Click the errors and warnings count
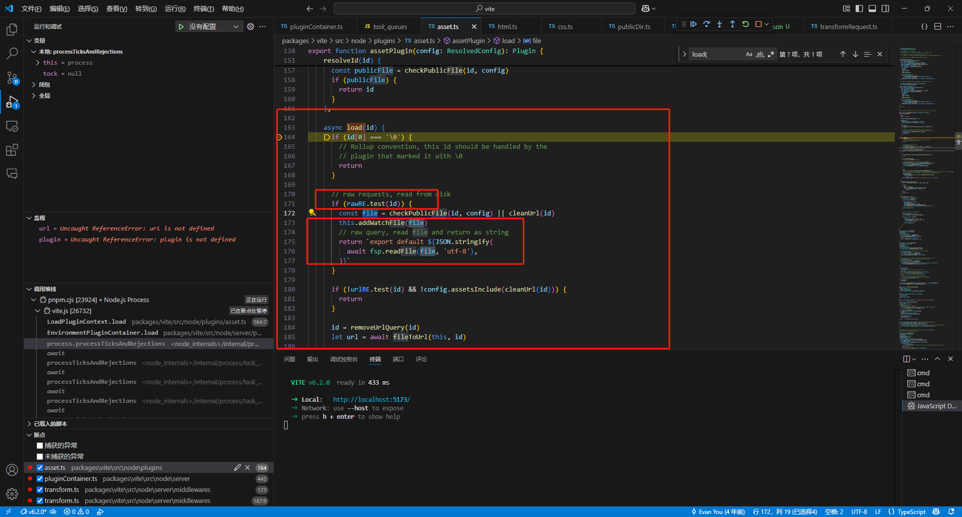 [x=77, y=511]
